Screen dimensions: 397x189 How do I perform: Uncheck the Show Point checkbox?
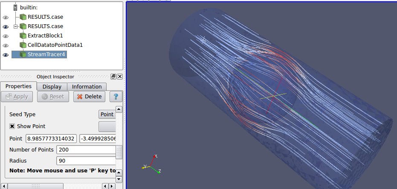click(12, 126)
